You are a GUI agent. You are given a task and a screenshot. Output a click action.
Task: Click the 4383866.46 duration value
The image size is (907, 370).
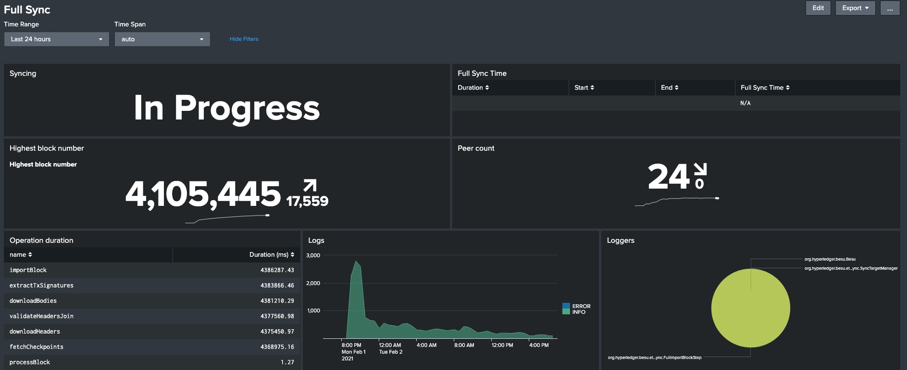pos(277,286)
